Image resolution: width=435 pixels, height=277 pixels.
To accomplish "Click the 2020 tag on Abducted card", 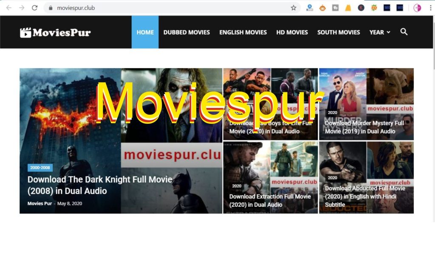I will tap(332, 177).
